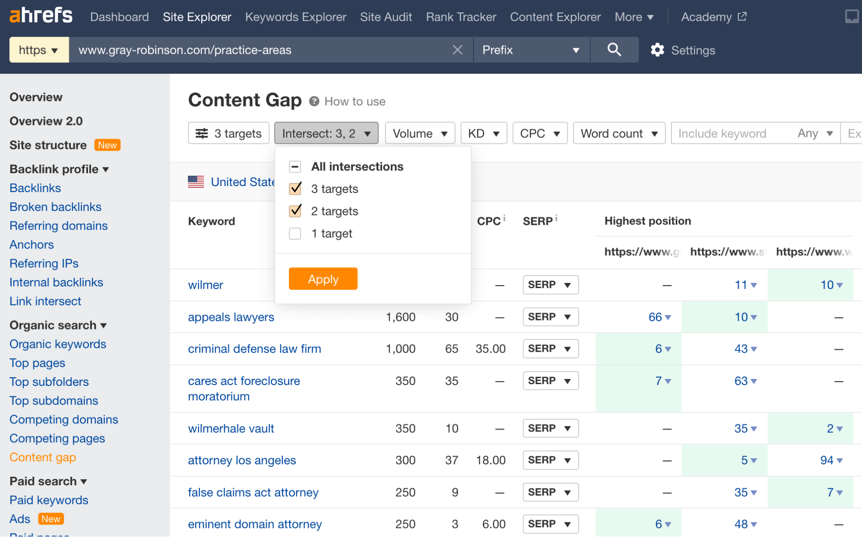862x537 pixels.
Task: Click the appeals lawyers keyword link
Action: click(231, 317)
